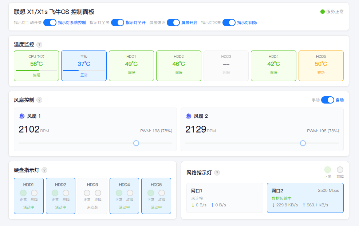Open the 网口1 未连接 network card

(225, 198)
